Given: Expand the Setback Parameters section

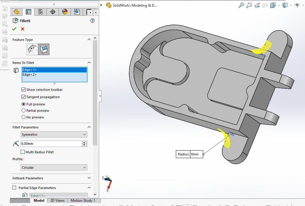Looking at the screenshot, I should click(89, 178).
